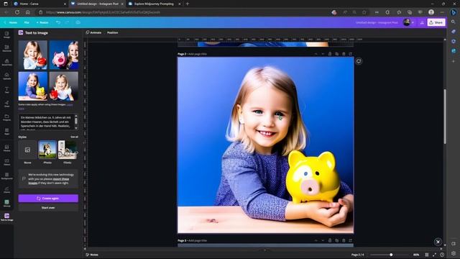Enter fullscreen present mode from the bottom bar
Screen dimensions: 460x259
(434, 255)
